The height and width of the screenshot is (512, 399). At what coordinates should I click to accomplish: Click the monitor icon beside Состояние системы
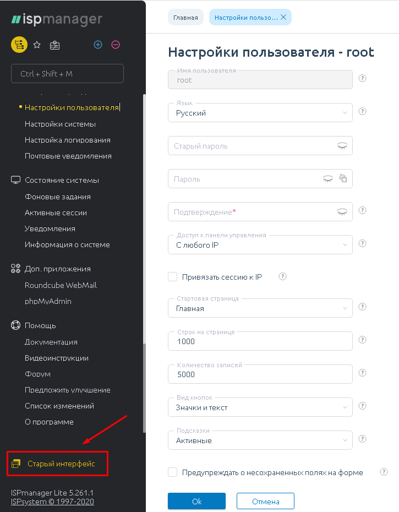pyautogui.click(x=15, y=180)
